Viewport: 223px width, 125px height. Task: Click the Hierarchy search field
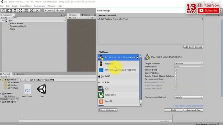click(x=39, y=18)
